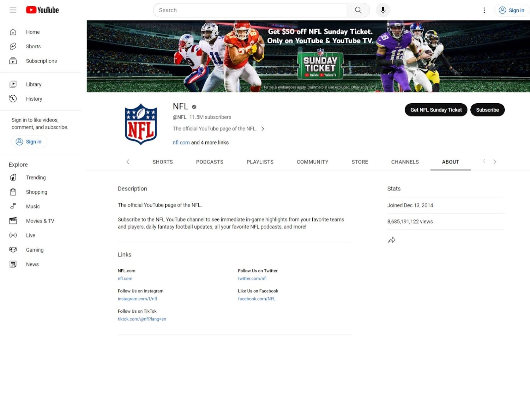Screen dimensions: 530x402
Task: Click inside the Search input field
Action: click(250, 10)
